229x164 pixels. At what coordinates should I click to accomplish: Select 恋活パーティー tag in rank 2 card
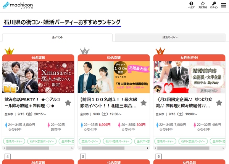pos(90,141)
